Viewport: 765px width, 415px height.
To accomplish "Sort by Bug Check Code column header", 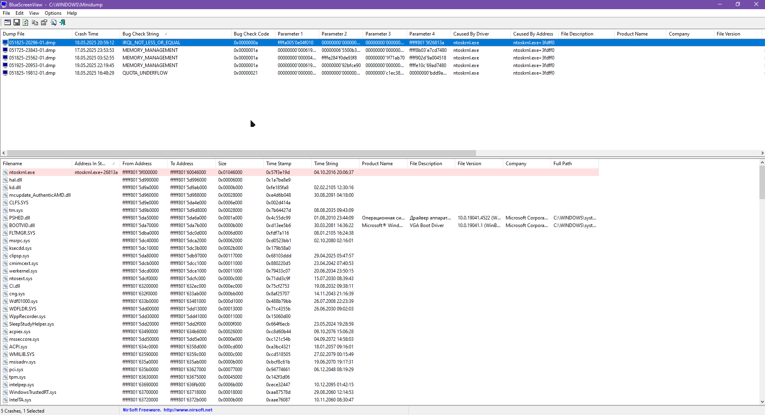I will pos(253,34).
